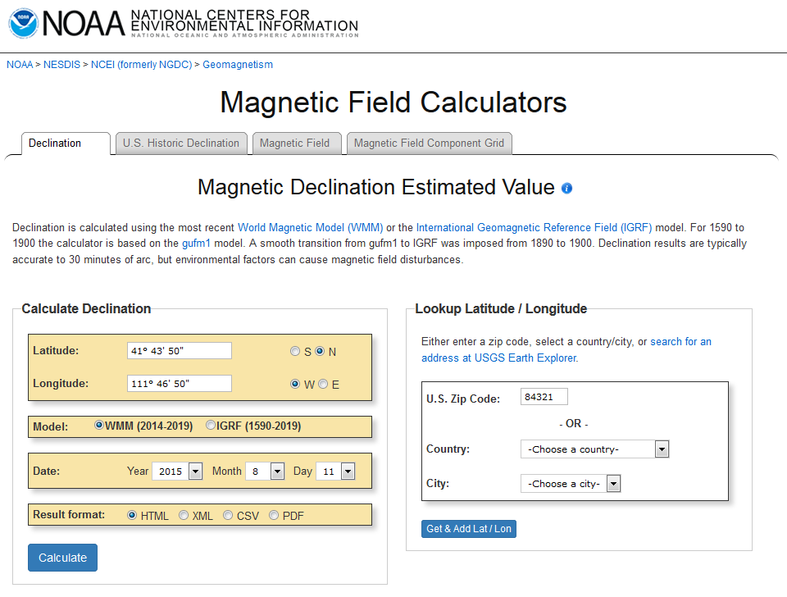
Task: Switch to the Magnetic Field tab
Action: point(294,143)
